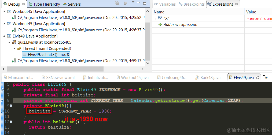Click Add new expression entry
This screenshot has height=135, width=272.
coord(181,25)
